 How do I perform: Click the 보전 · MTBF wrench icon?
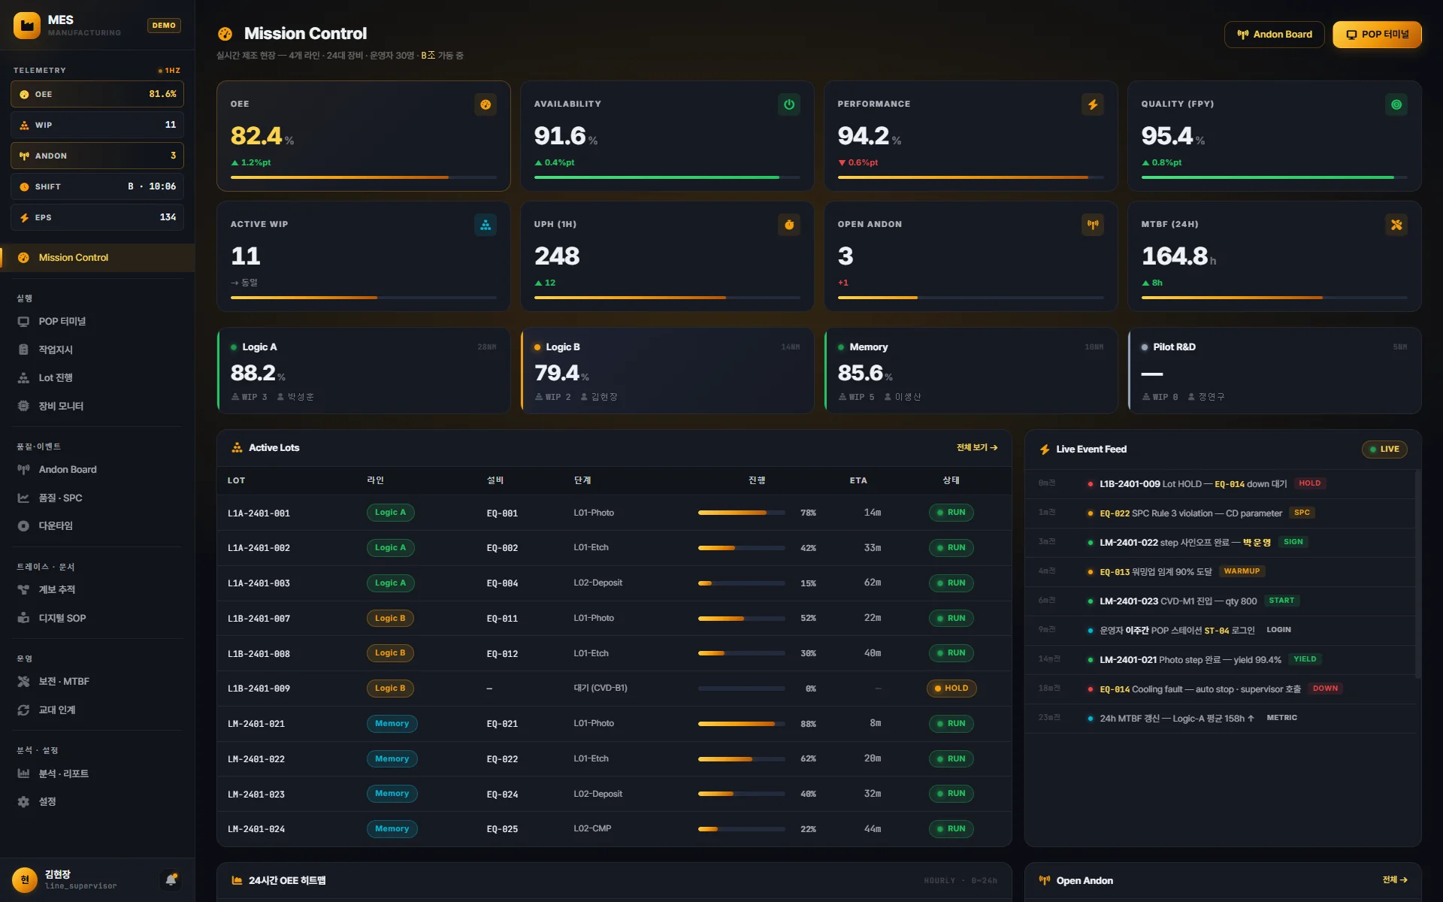tap(23, 682)
